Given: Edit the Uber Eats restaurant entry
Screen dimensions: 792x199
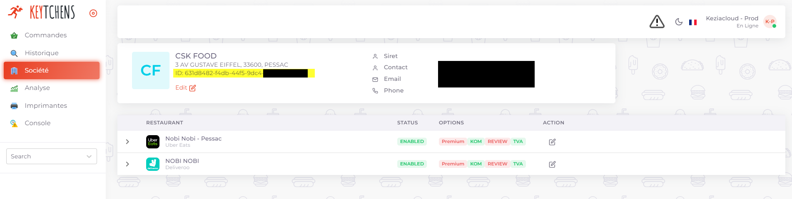Looking at the screenshot, I should click(552, 142).
